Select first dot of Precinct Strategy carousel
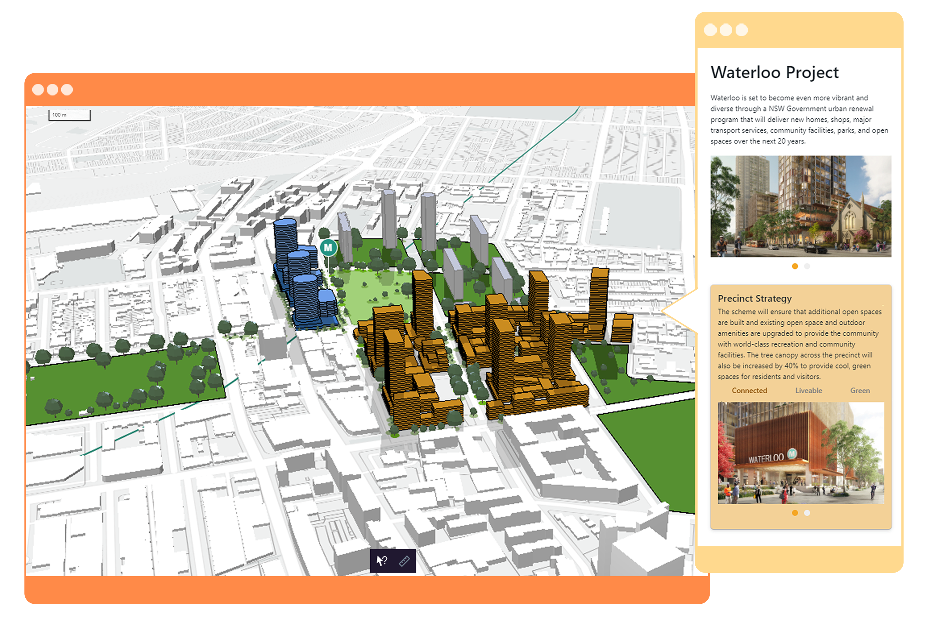The width and height of the screenshot is (928, 618). tap(795, 513)
